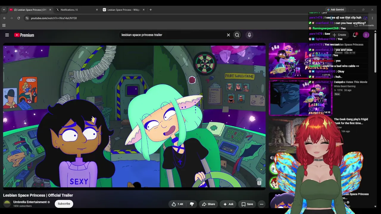View site information icon in address bar

pyautogui.click(x=27, y=18)
